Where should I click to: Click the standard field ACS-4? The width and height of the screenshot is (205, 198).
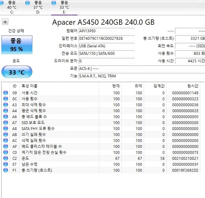pyautogui.click(x=142, y=69)
